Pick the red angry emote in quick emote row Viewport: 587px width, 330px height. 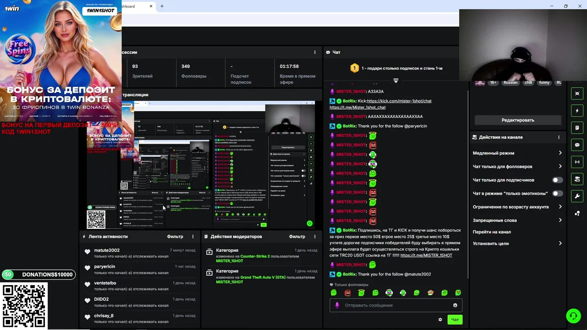coord(348,292)
